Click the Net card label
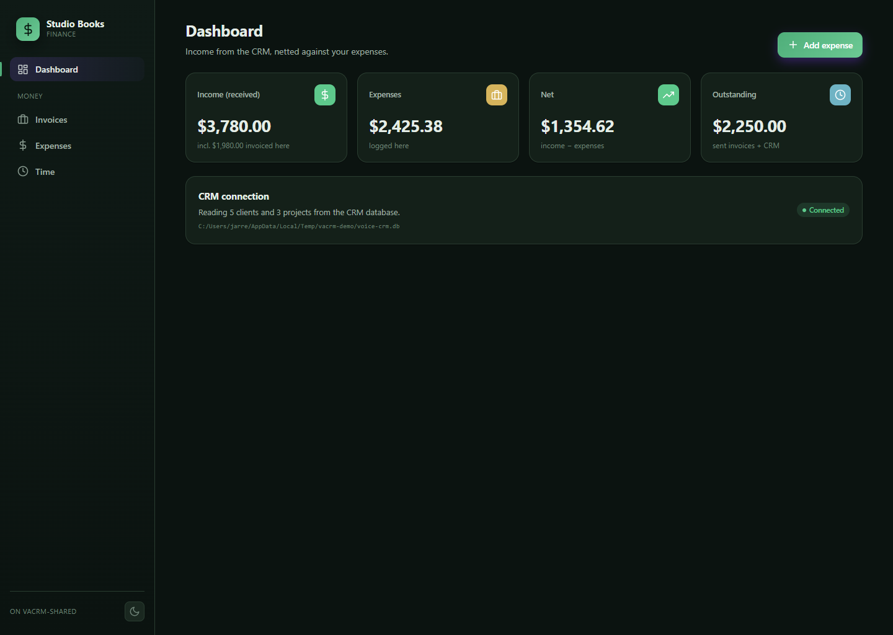The image size is (893, 635). pyautogui.click(x=547, y=95)
